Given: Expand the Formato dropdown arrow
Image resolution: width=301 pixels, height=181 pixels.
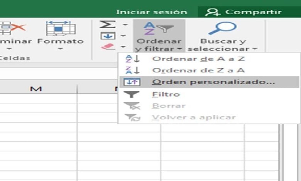Looking at the screenshot, I should click(60, 49).
